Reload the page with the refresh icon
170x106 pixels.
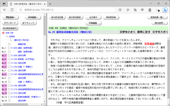coord(12,10)
